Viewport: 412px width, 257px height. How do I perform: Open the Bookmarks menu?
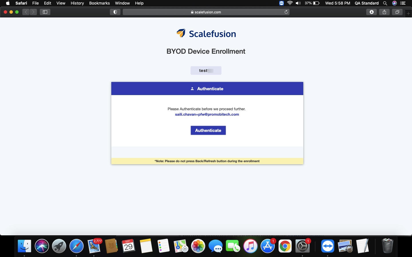pyautogui.click(x=99, y=3)
